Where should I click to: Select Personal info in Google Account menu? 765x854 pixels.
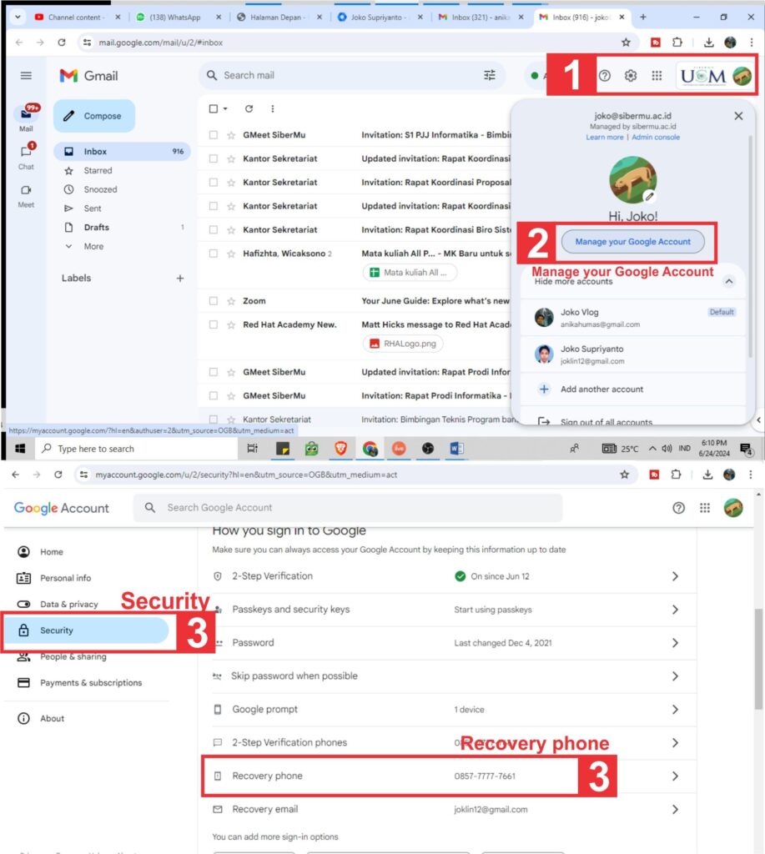coord(65,578)
